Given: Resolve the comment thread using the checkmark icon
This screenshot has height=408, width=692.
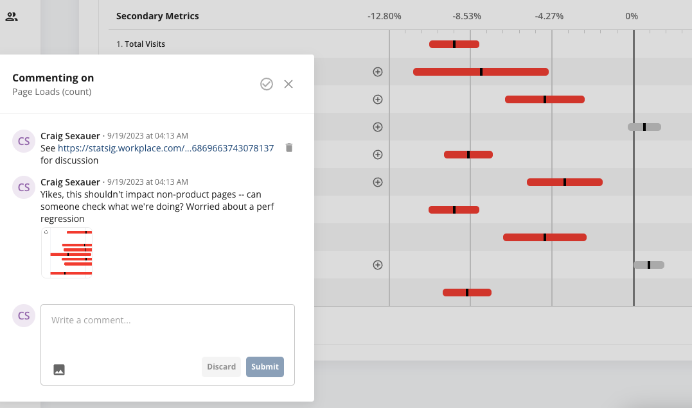Looking at the screenshot, I should click(x=267, y=84).
